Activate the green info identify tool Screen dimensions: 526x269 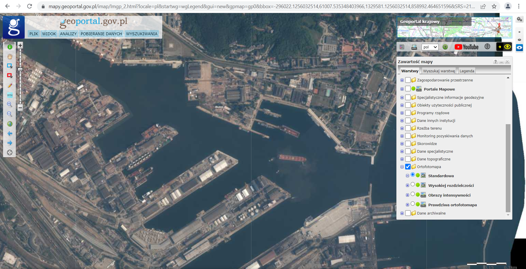(10, 47)
